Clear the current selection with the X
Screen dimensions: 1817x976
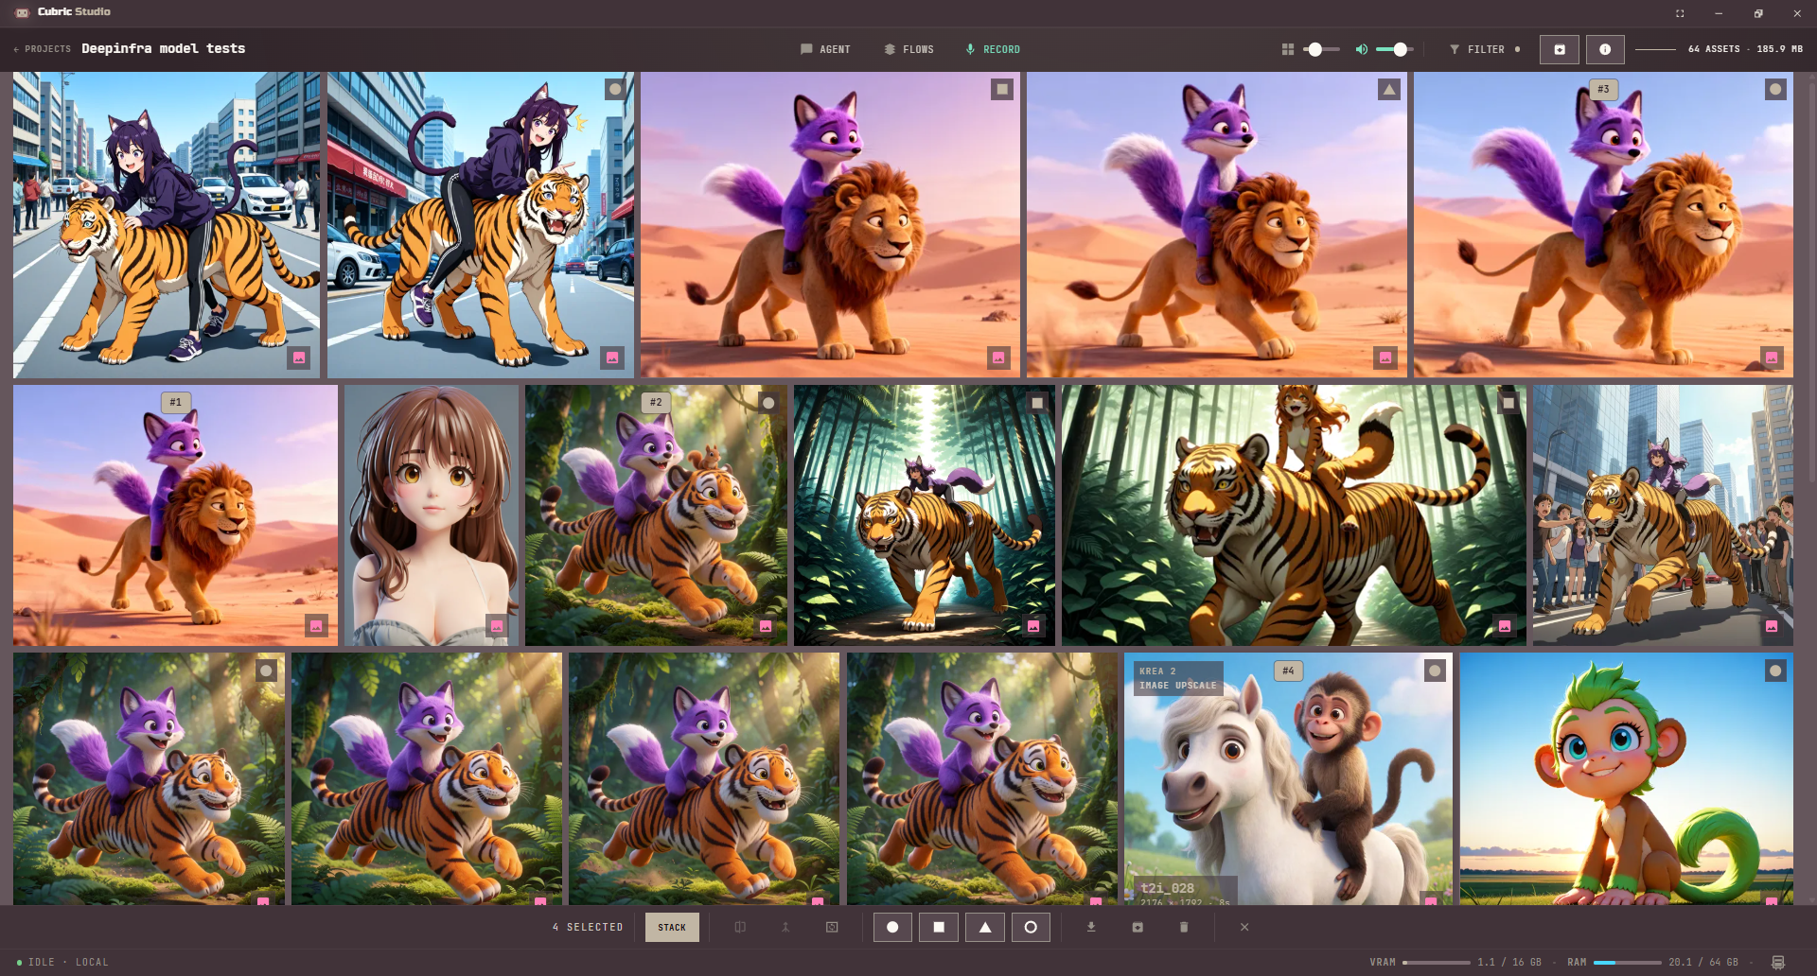1244,927
